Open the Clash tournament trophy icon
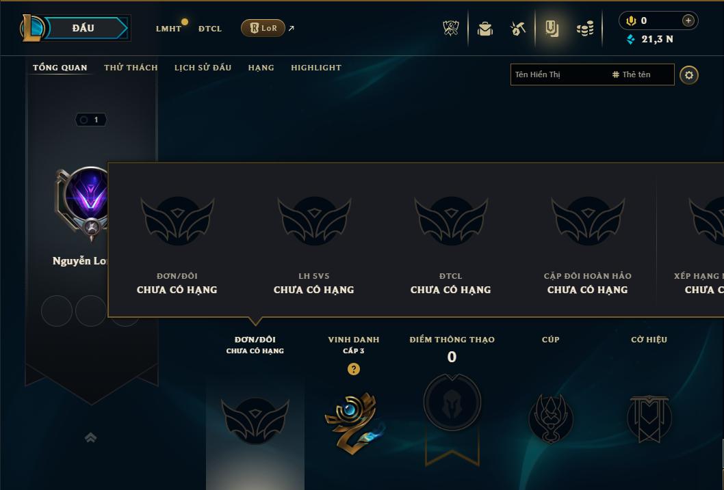 tap(451, 29)
